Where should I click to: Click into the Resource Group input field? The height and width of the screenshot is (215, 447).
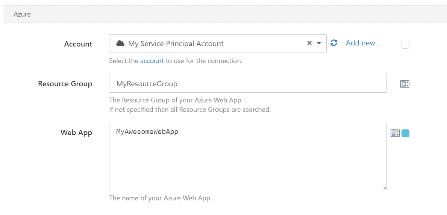coord(248,83)
